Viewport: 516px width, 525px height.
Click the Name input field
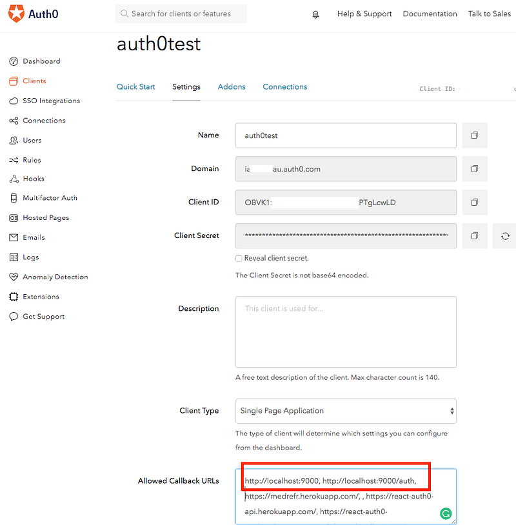346,135
